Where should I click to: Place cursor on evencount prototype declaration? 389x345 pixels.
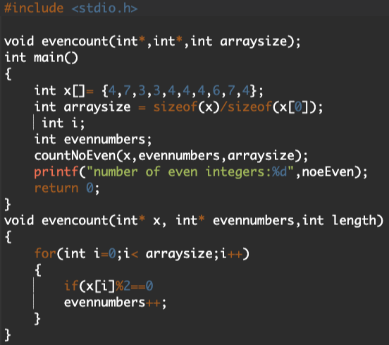tap(153, 41)
